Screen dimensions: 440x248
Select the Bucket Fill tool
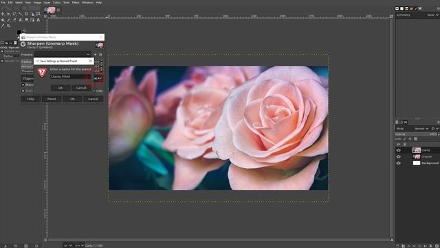(x=3, y=20)
